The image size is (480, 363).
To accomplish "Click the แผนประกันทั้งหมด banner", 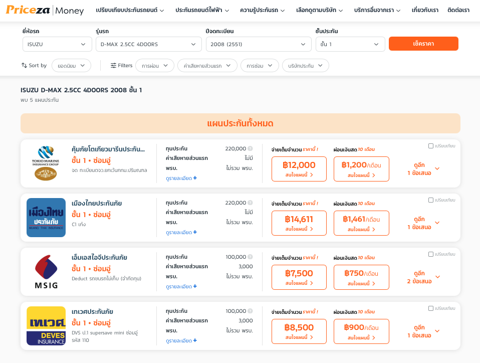I will click(x=241, y=123).
